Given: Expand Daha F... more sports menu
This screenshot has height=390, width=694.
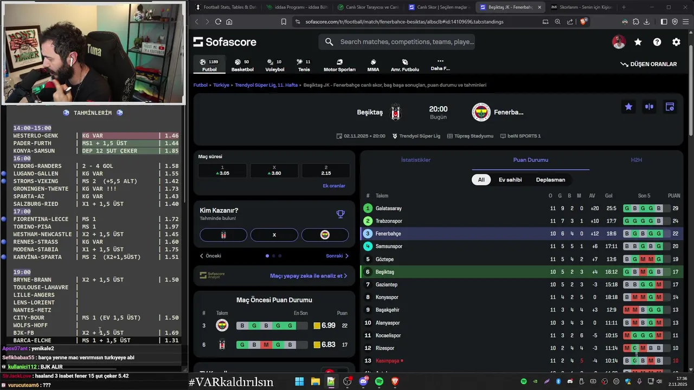Looking at the screenshot, I should click(x=440, y=65).
